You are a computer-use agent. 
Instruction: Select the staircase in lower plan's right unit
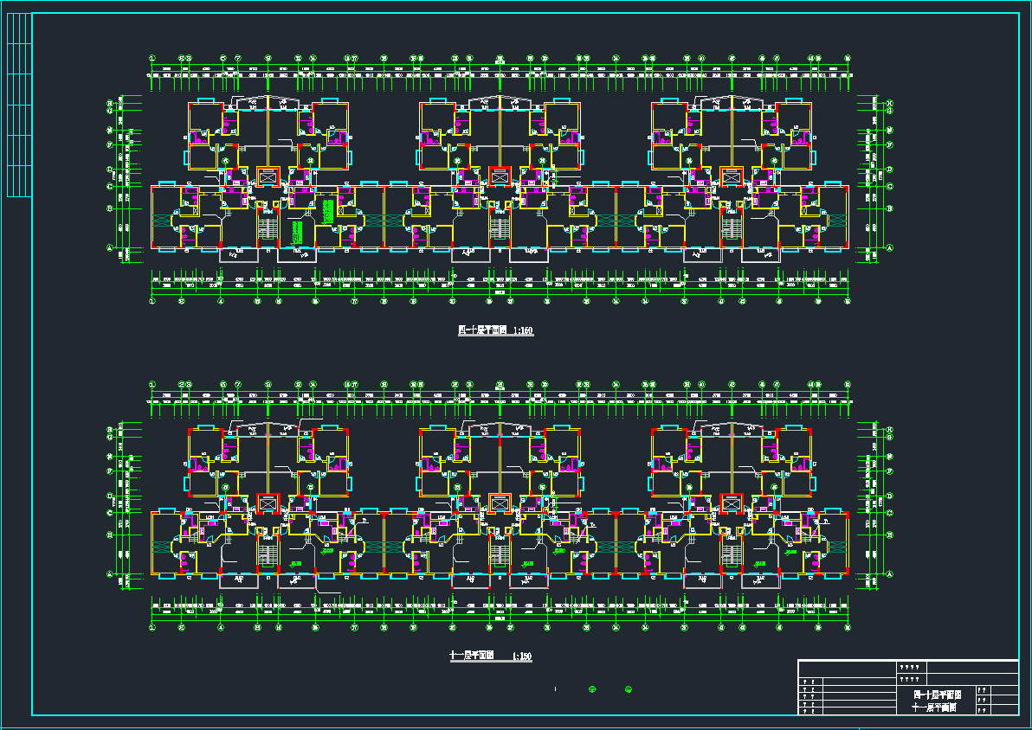click(732, 554)
